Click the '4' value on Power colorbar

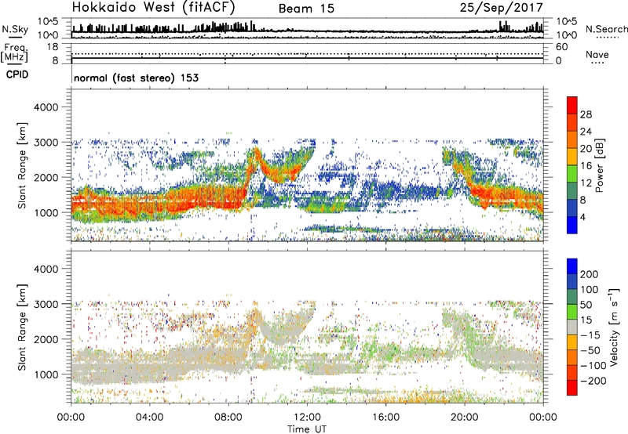click(x=582, y=217)
